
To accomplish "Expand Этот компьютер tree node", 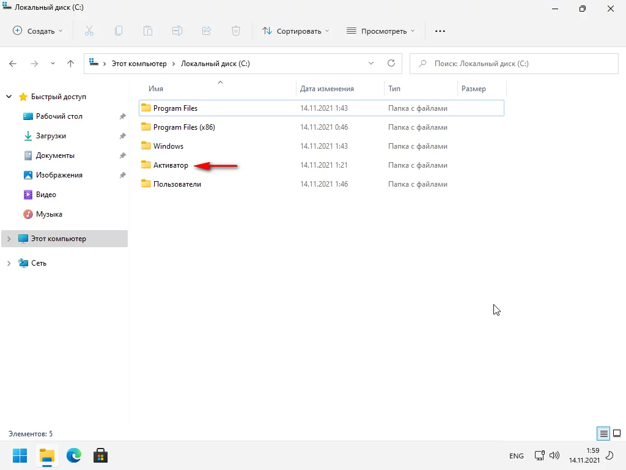I will pyautogui.click(x=9, y=239).
